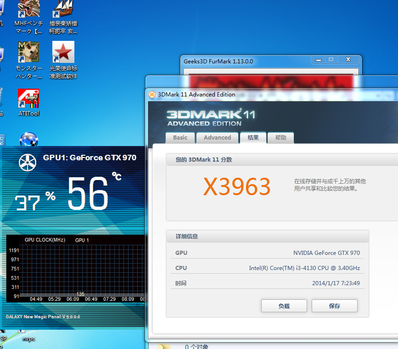
Task: Click the 3DMark 11 title bar icon
Action: coord(152,94)
